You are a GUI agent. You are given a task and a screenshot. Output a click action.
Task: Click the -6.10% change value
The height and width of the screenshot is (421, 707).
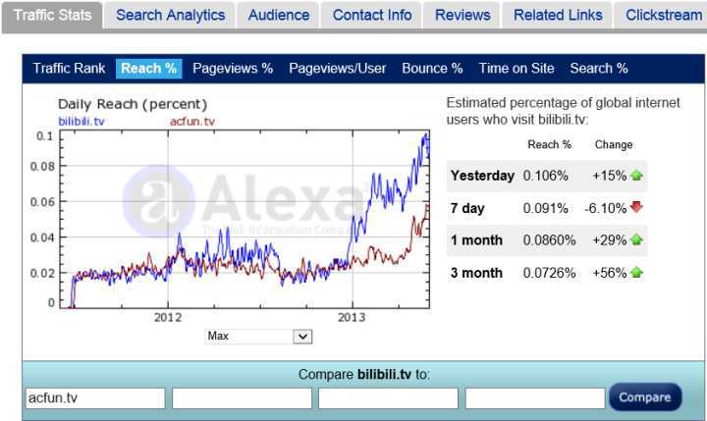606,208
